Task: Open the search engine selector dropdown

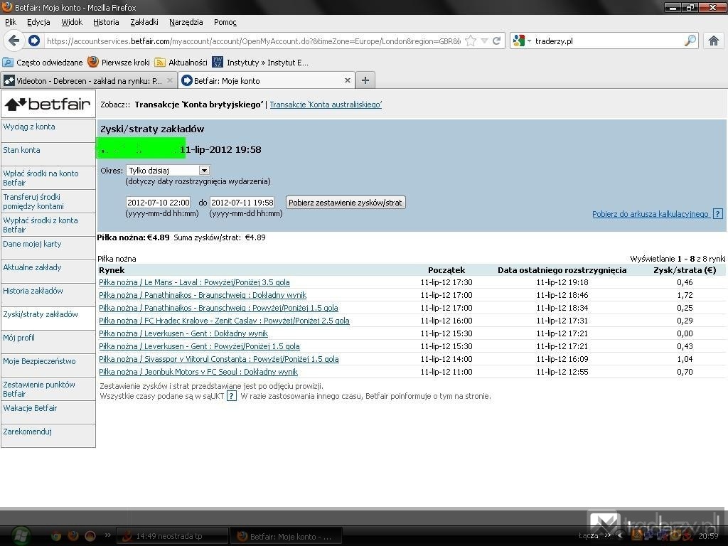Action: (x=522, y=41)
